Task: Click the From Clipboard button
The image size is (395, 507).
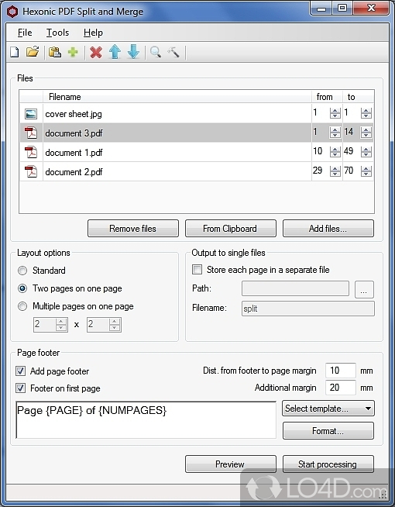Action: click(x=231, y=229)
